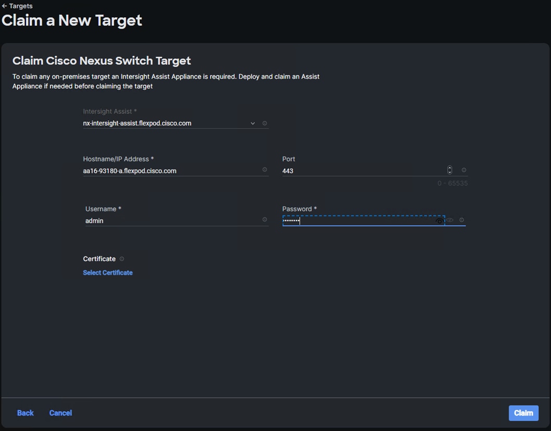The image size is (551, 431).
Task: Click into the Username field
Action: [172, 221]
